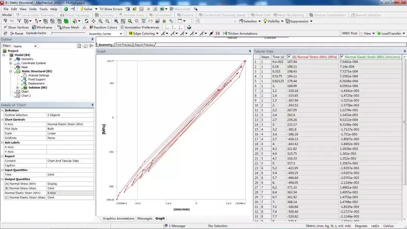
Task: Select the Zoom tool icon
Action: point(101,21)
